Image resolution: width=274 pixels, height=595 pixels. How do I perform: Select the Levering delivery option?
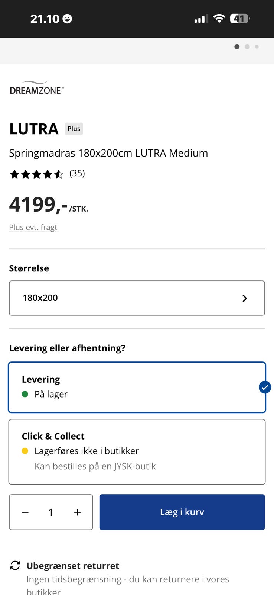[137, 387]
